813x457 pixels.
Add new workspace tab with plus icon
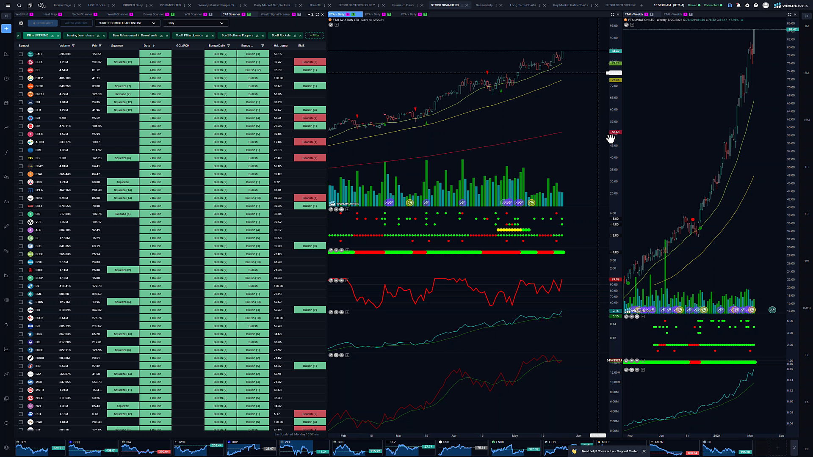(642, 6)
